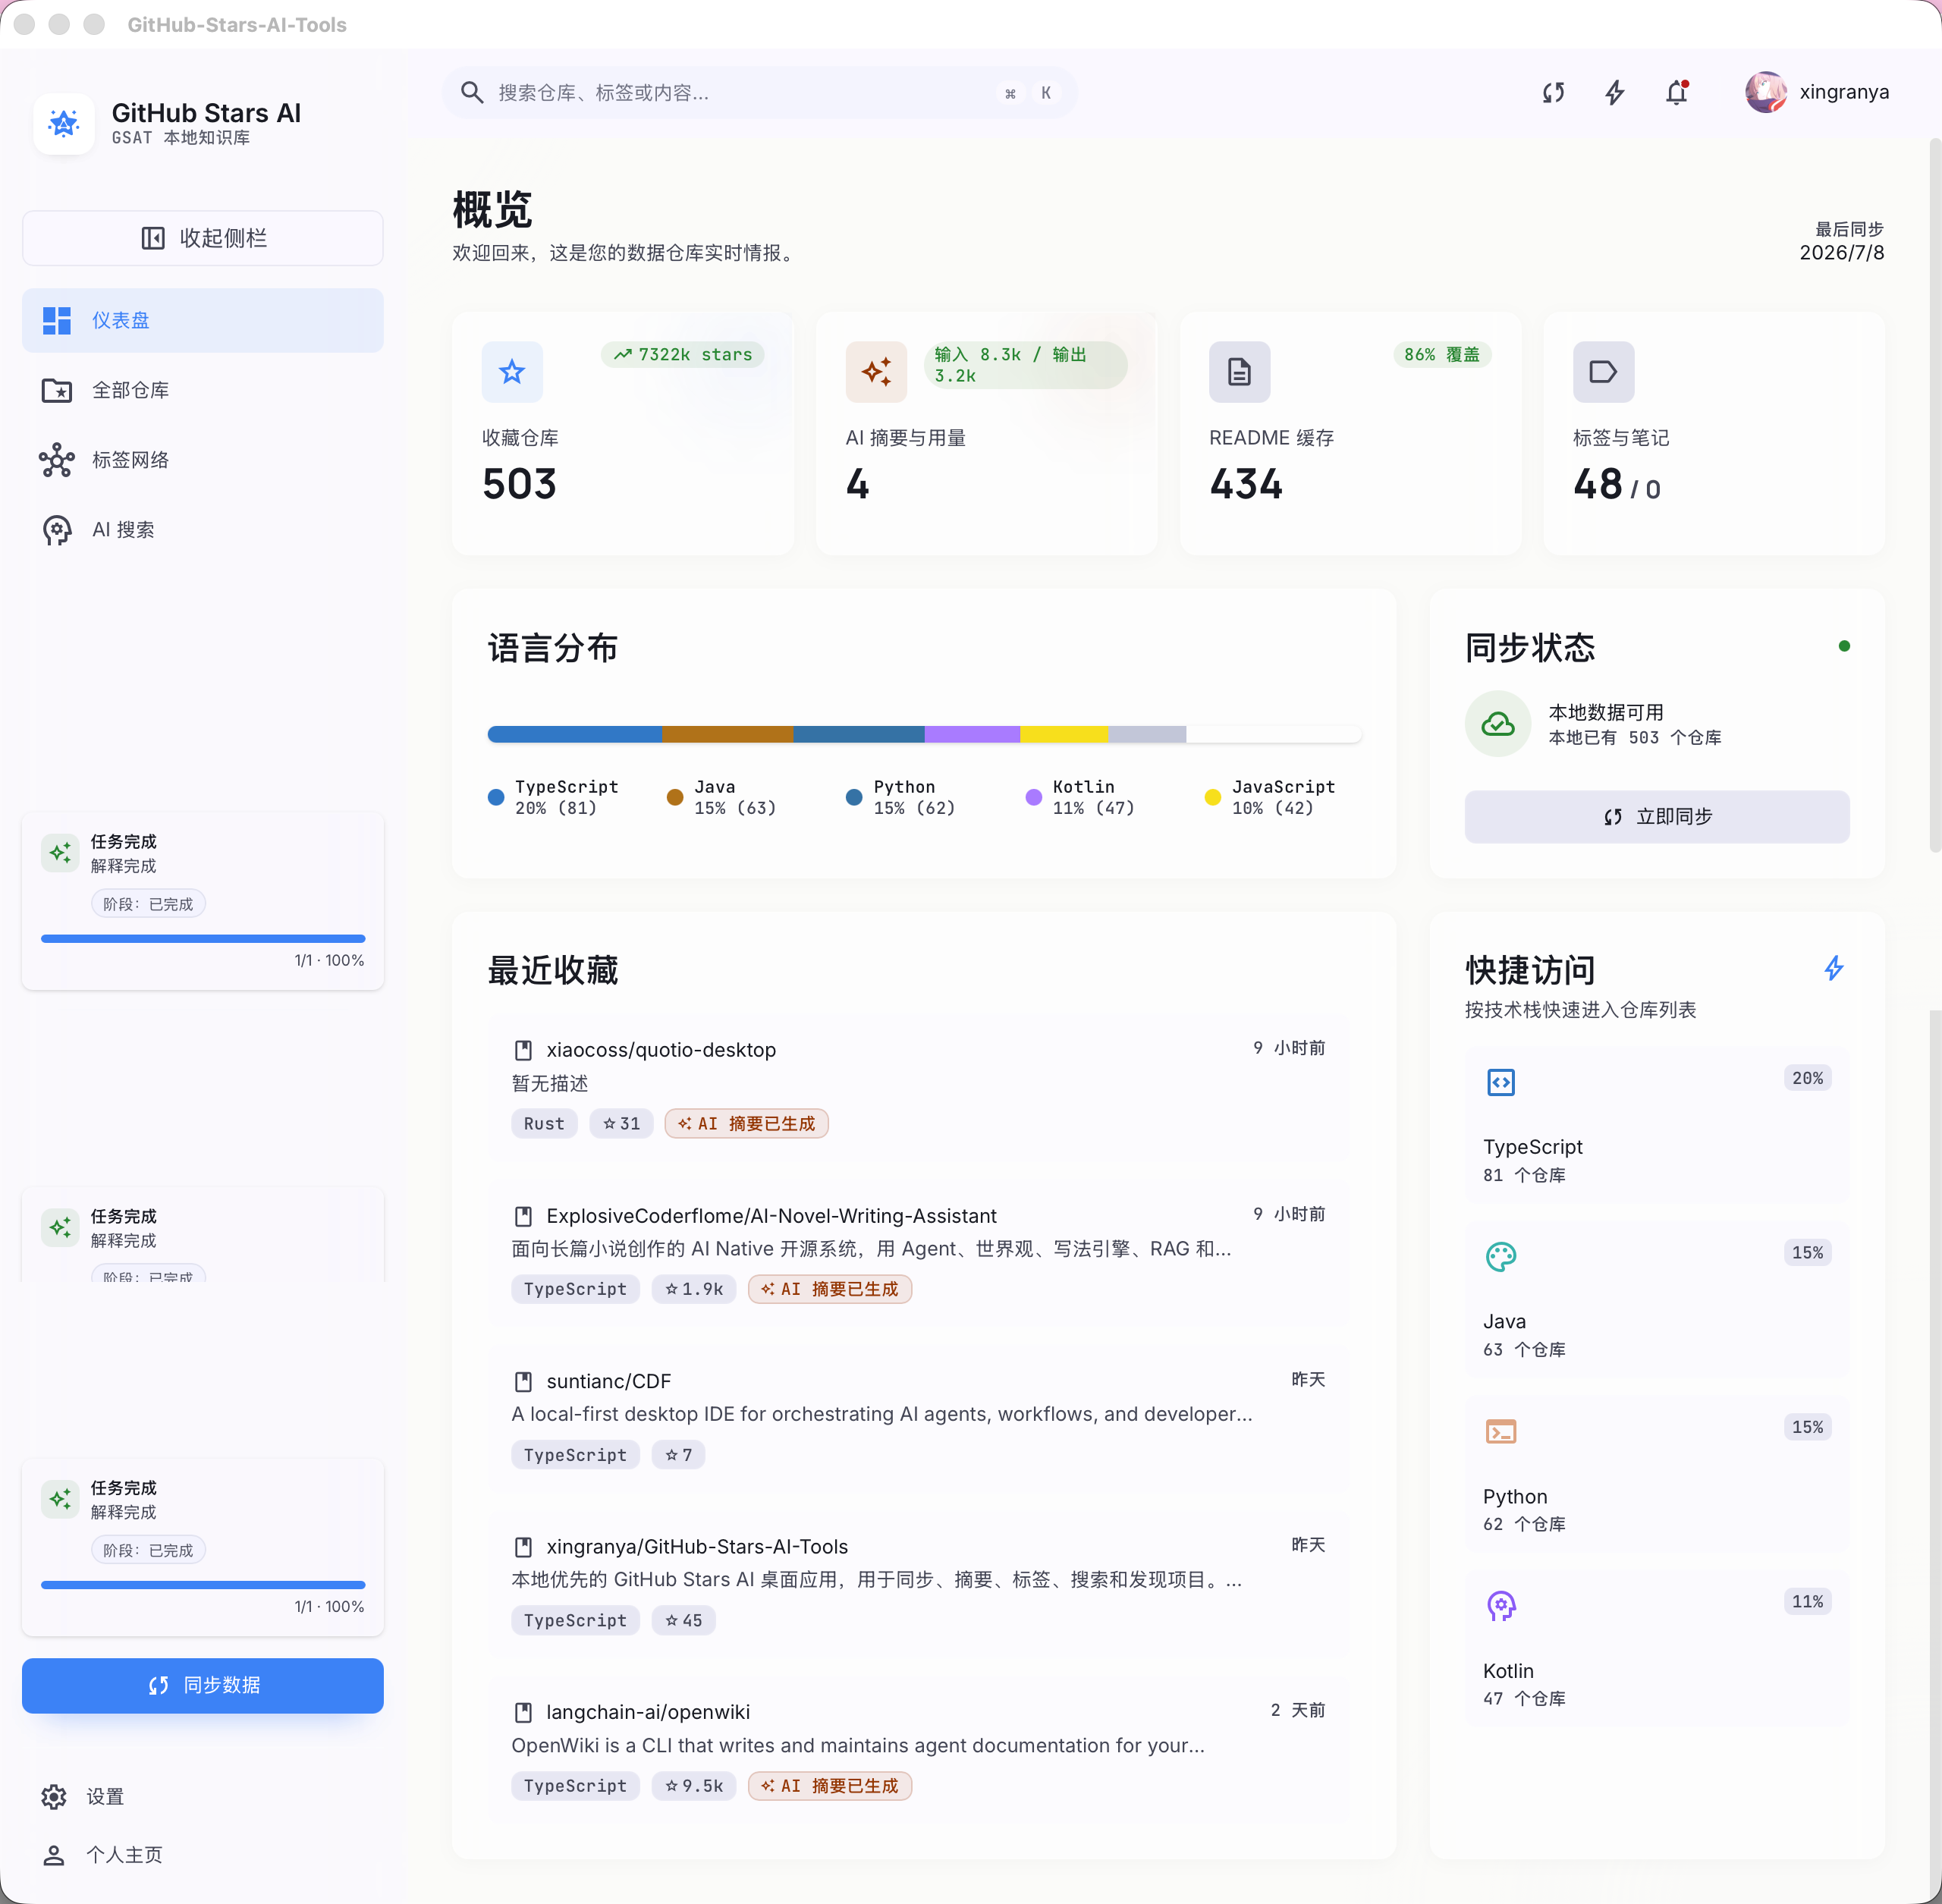Image resolution: width=1942 pixels, height=1904 pixels.
Task: Open 设置 in the sidebar
Action: 203,1797
